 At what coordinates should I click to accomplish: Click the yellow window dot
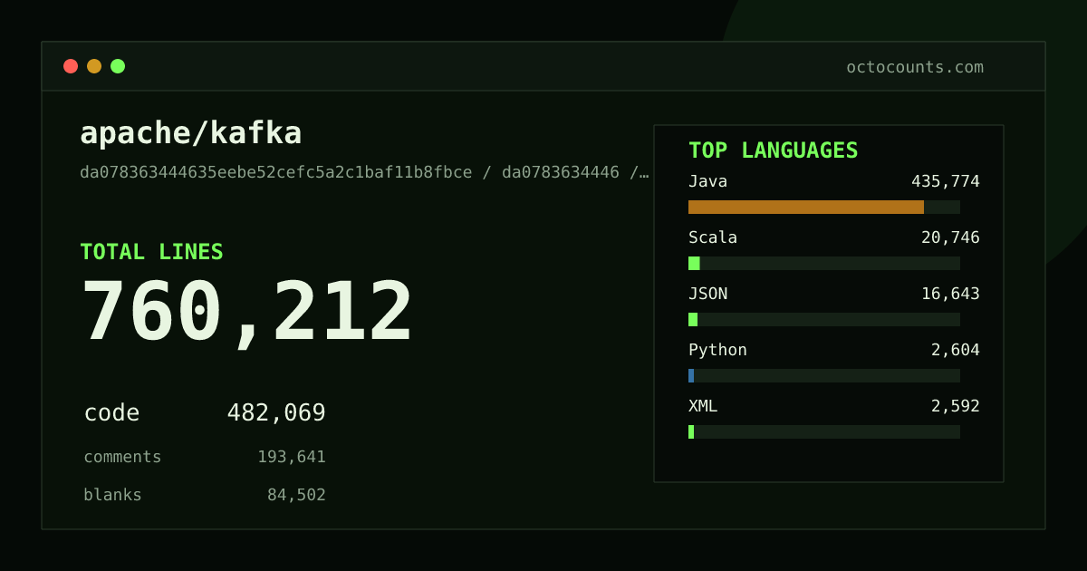tap(94, 66)
